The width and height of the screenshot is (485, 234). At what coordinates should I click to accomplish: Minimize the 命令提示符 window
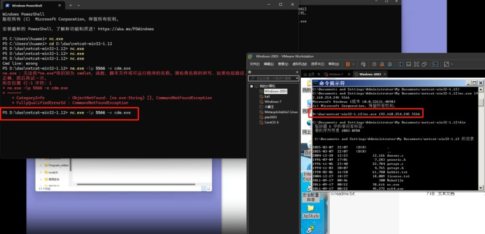tap(469, 83)
